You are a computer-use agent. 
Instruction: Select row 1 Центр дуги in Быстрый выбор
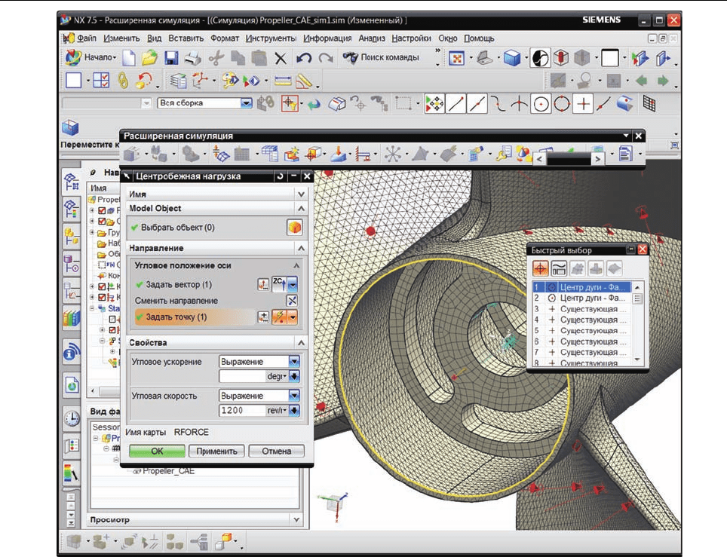581,287
